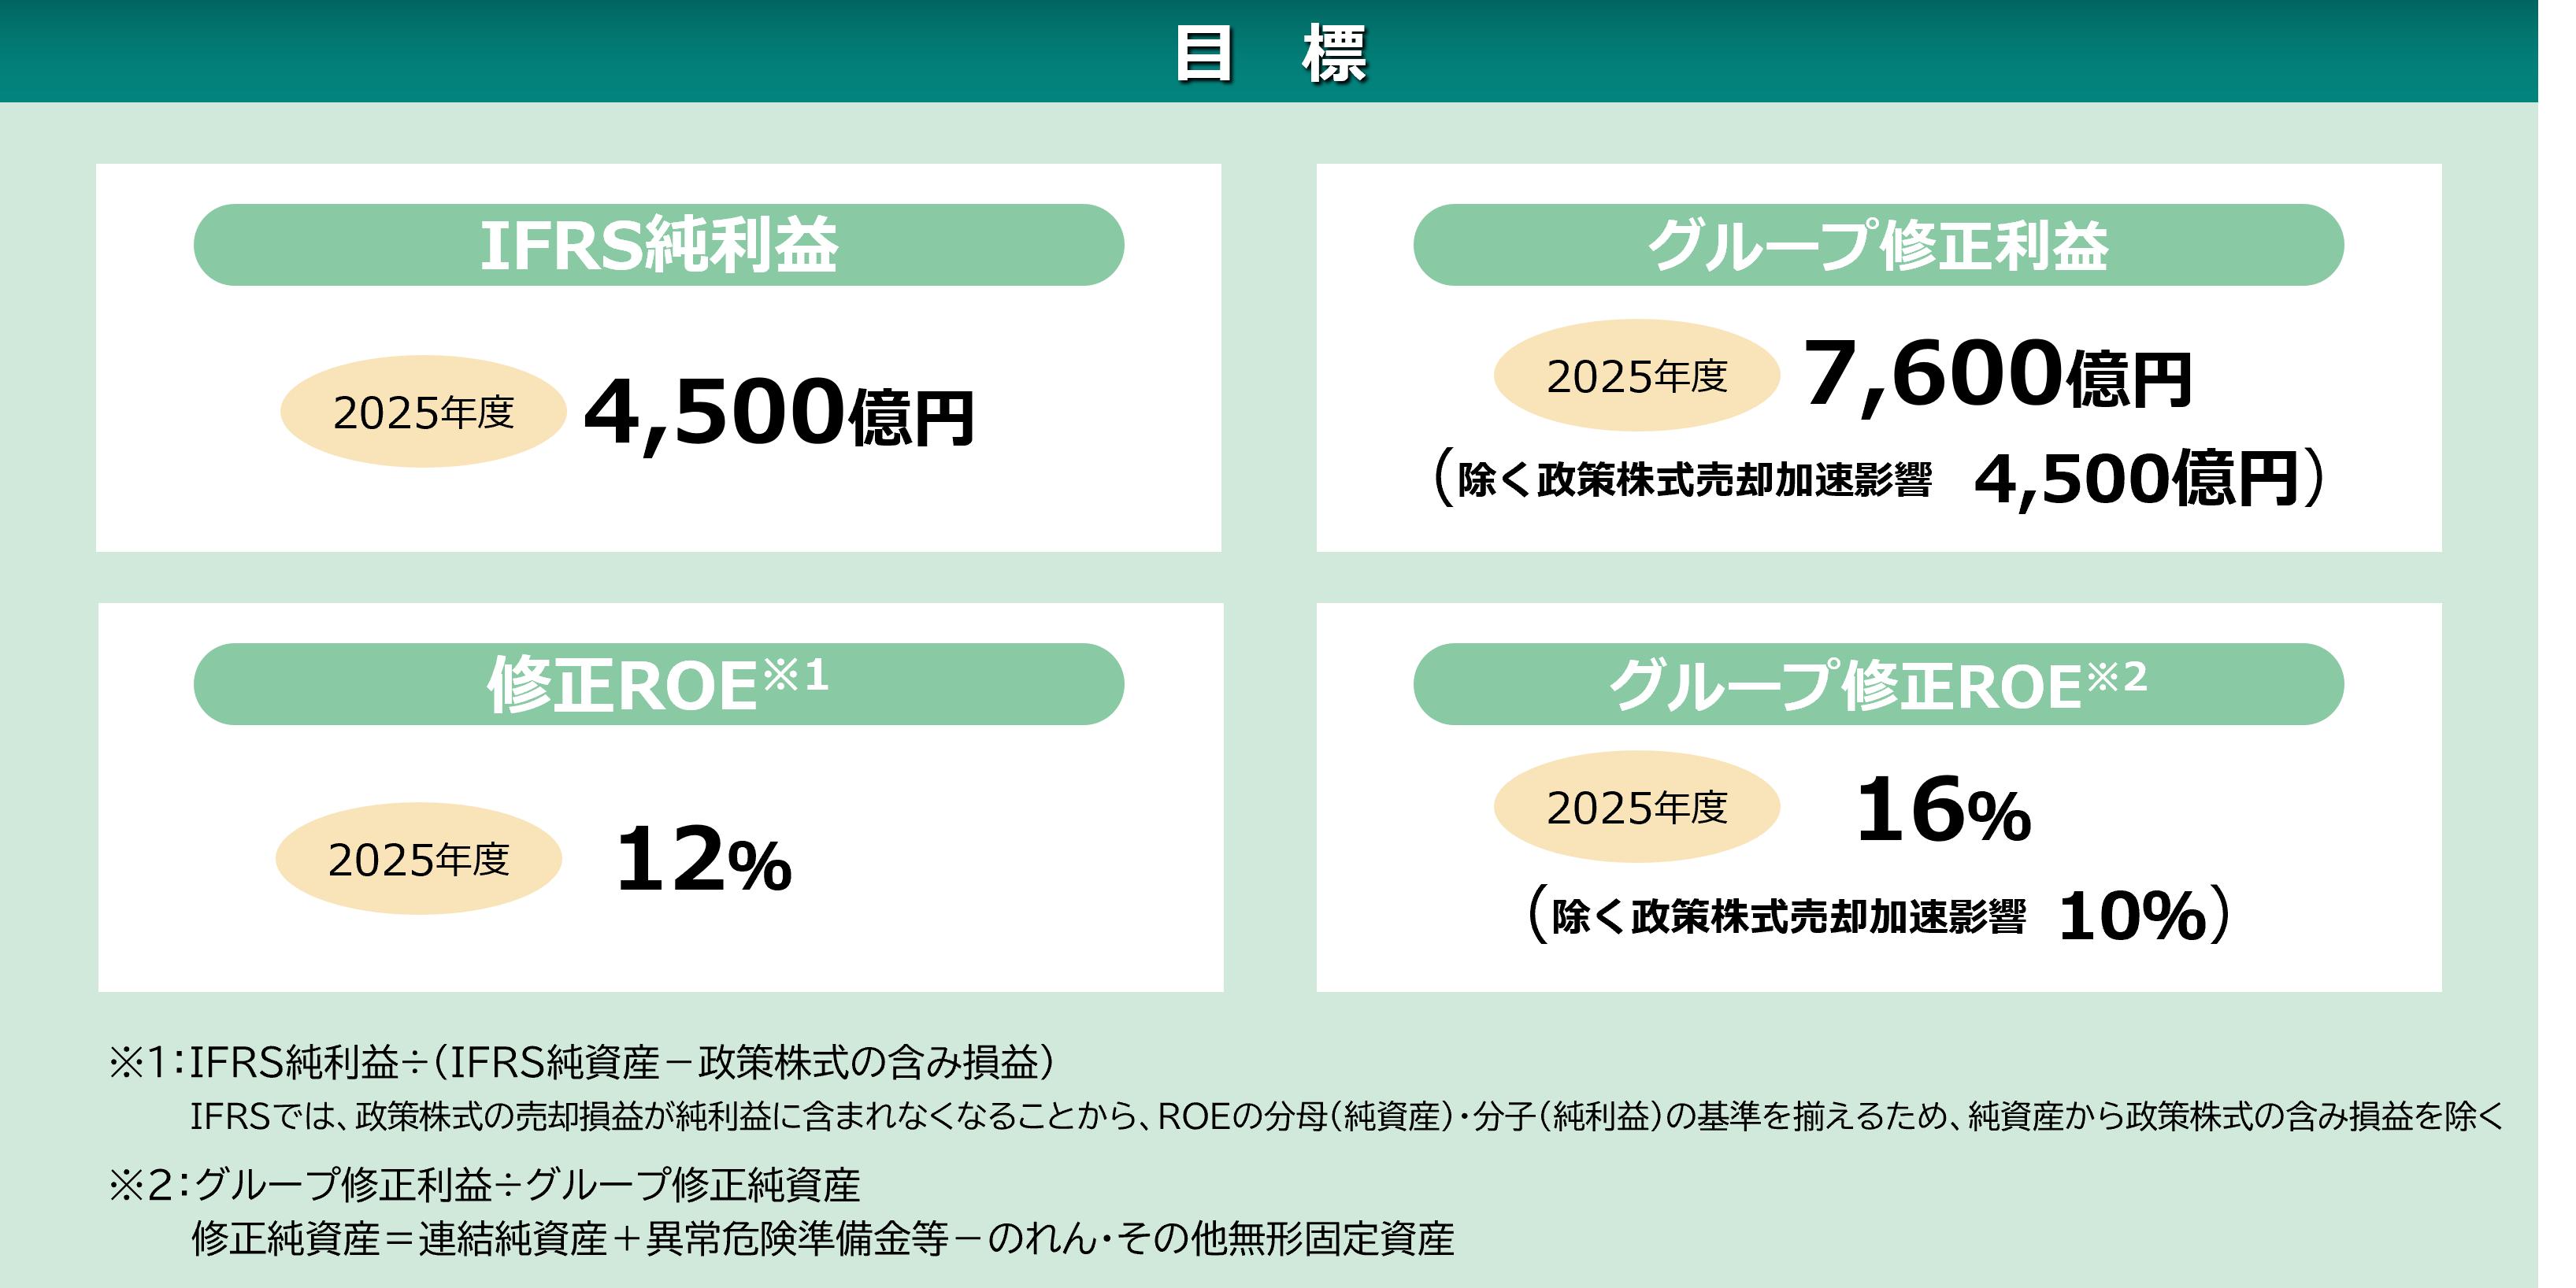Select the IFRS純利益 green heading pill
Image resolution: width=2576 pixels, height=1288 pixels.
point(659,245)
